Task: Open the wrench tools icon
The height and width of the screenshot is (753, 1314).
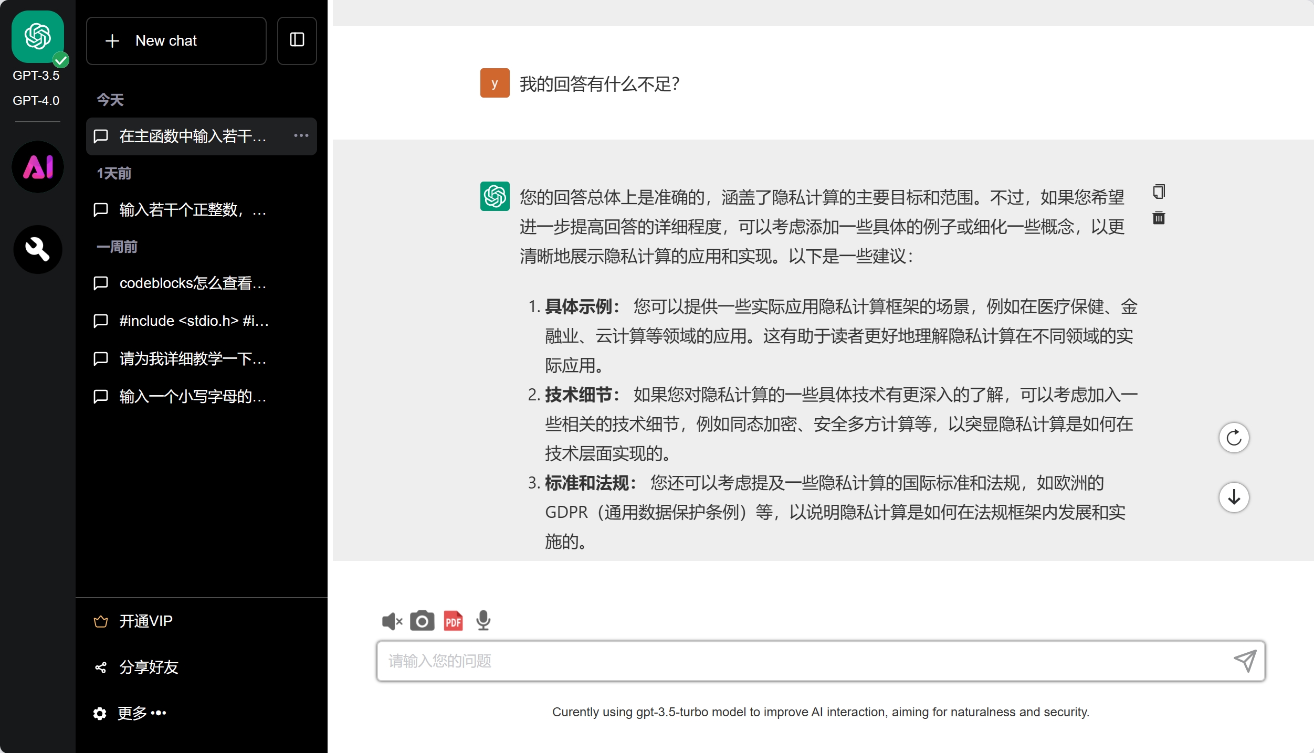Action: (38, 249)
